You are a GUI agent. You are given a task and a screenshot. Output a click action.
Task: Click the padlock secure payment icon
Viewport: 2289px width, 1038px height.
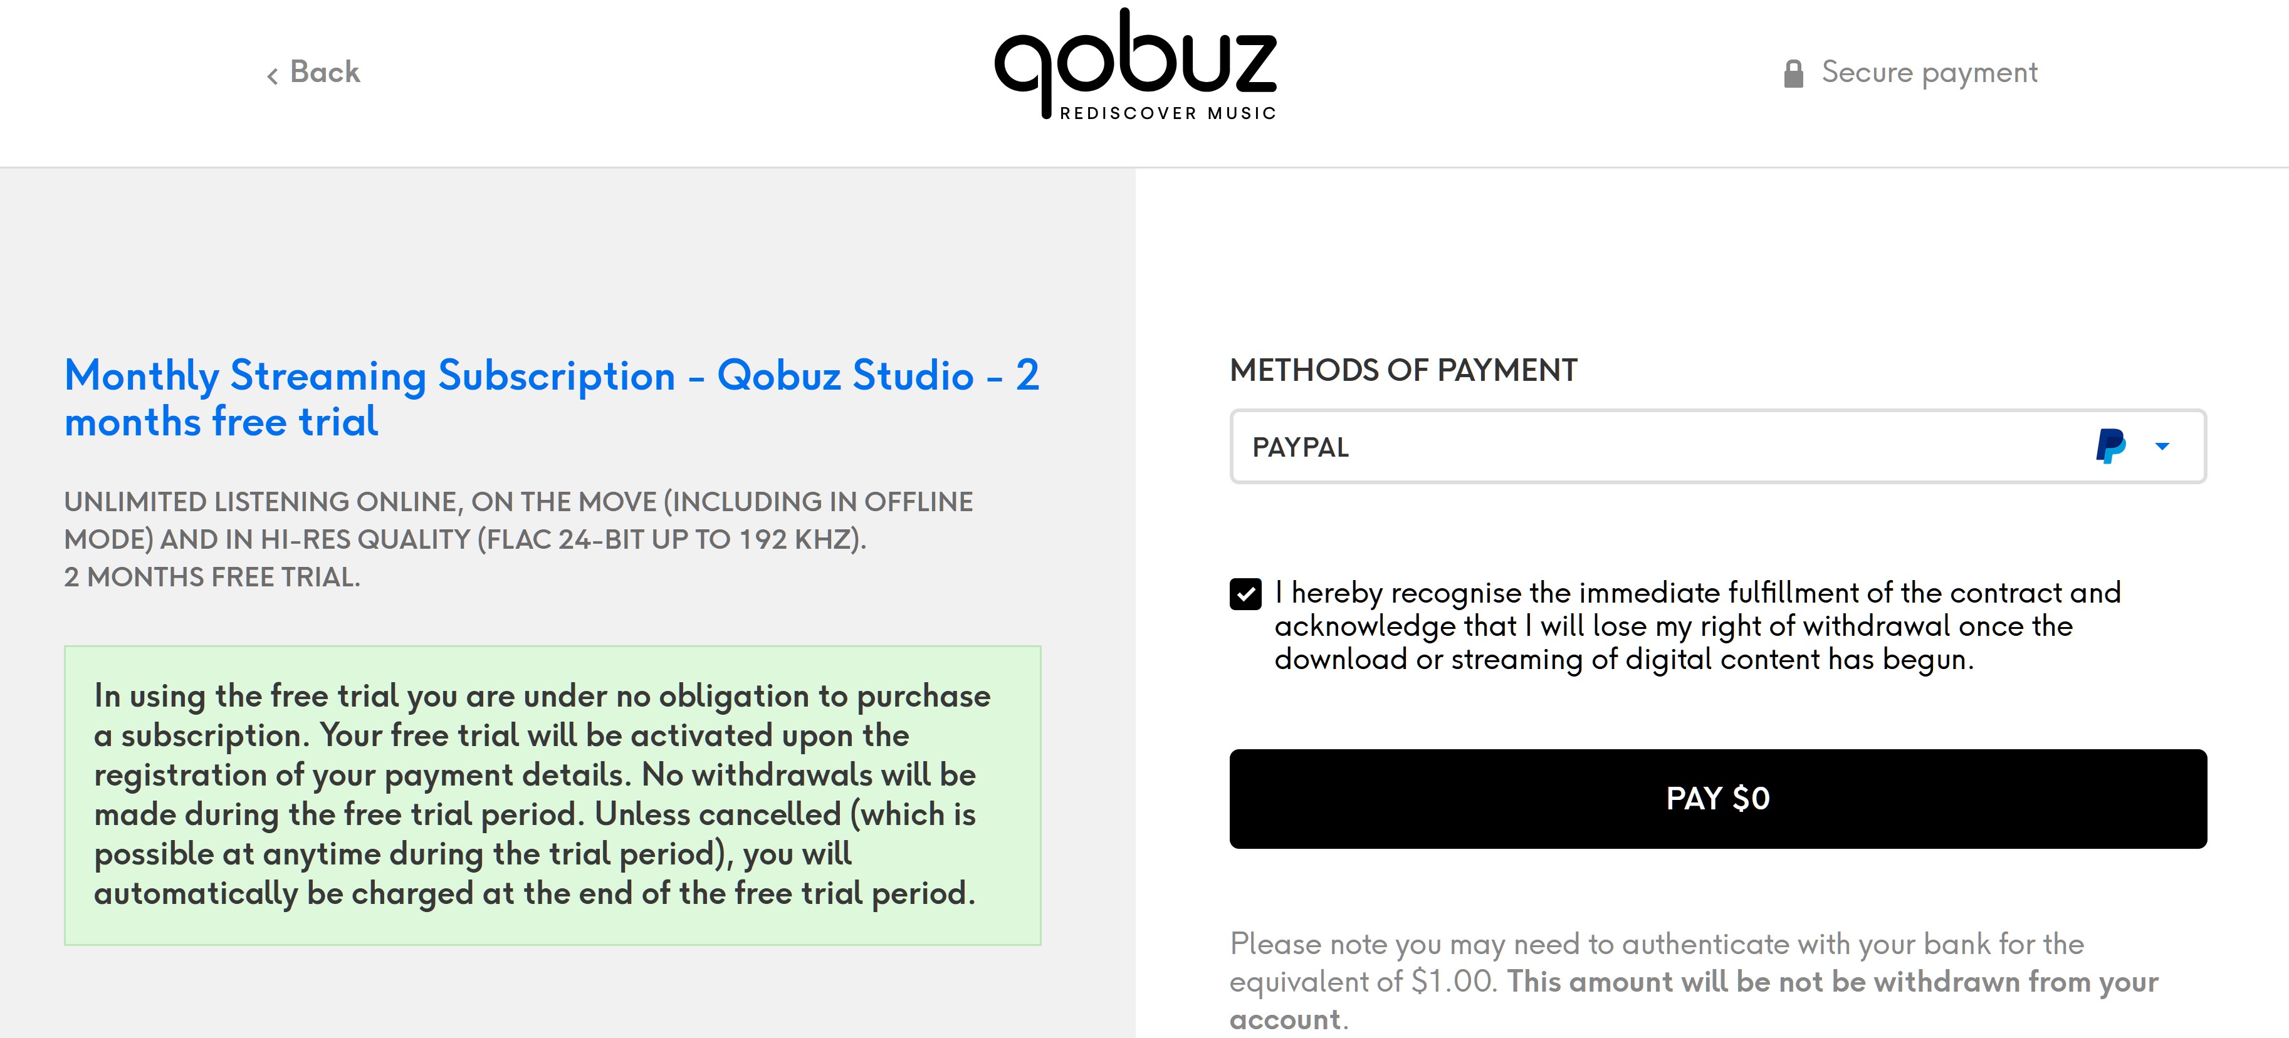[x=1793, y=74]
